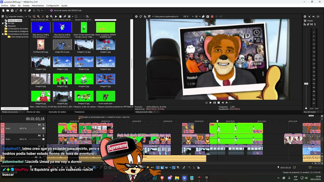Select image-68 (1).jpg thumbnail

(62, 44)
